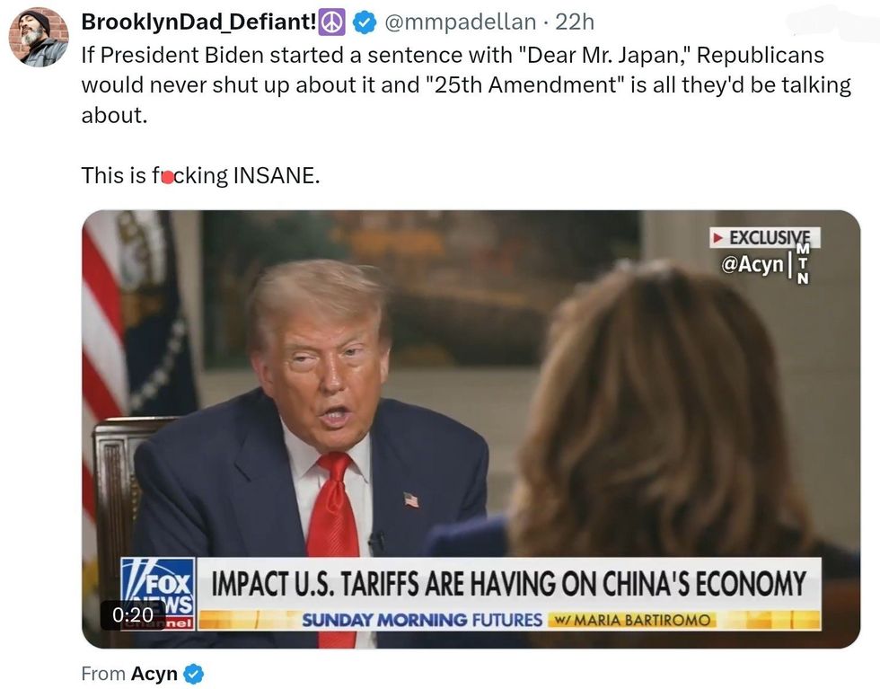Click the verified badge beside BrooklynDad_Defiant

365,22
